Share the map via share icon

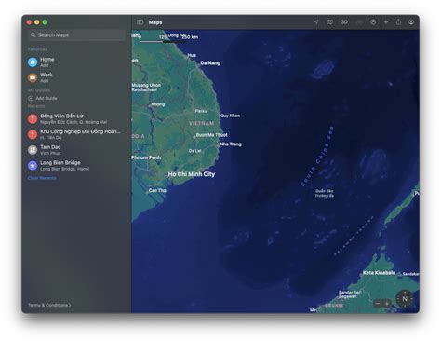pyautogui.click(x=398, y=22)
